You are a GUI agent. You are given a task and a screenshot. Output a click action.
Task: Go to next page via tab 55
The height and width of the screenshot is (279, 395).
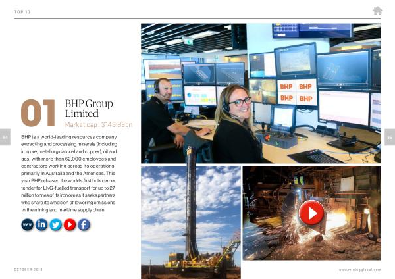[389, 137]
